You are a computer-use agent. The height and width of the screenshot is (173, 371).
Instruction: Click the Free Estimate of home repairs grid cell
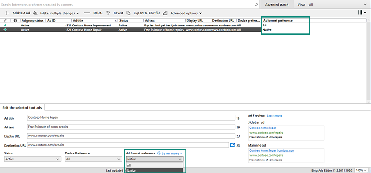[x=164, y=30]
